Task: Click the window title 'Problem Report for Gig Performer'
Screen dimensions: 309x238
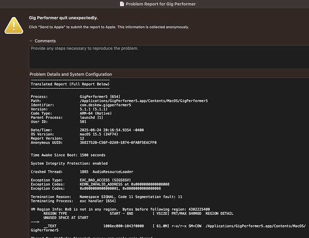Action: (160, 4)
